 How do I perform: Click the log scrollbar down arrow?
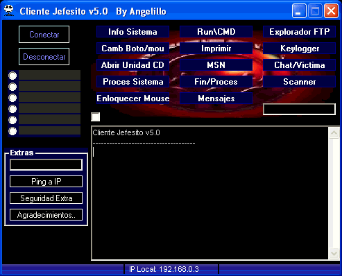pyautogui.click(x=334, y=254)
